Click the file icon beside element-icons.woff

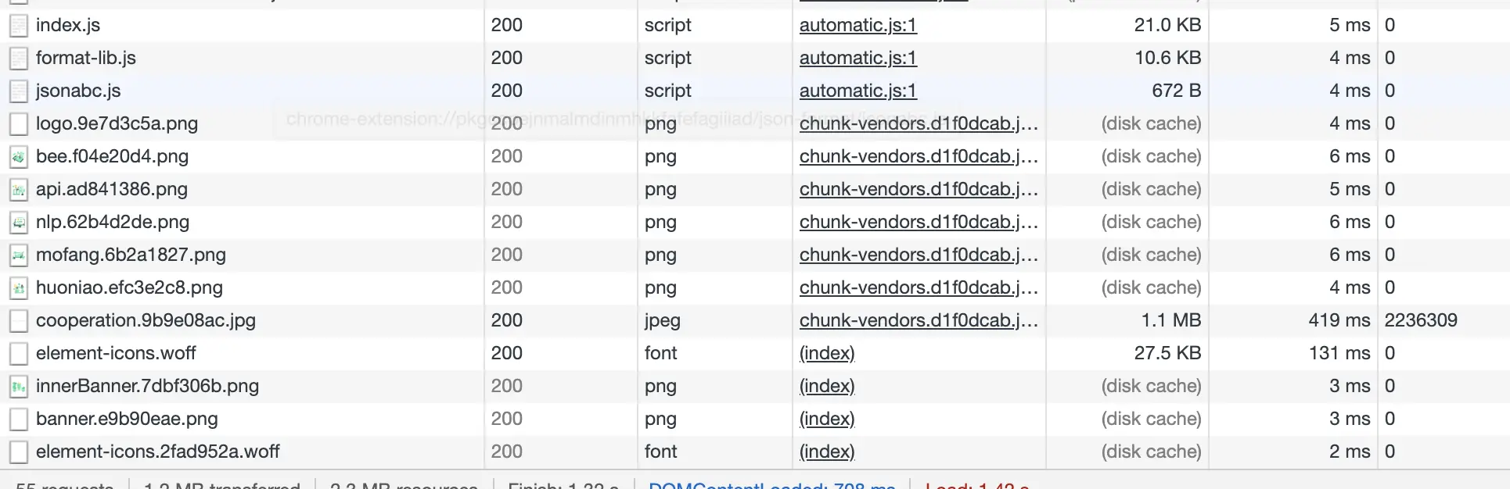[19, 354]
